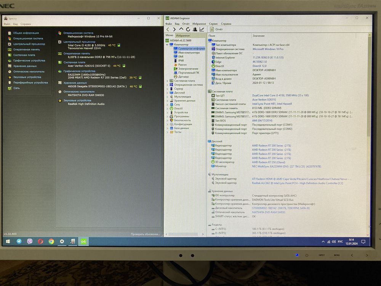This screenshot has width=381, height=286.
Task: Open Файл menu in AIDA64
Action: (169, 24)
